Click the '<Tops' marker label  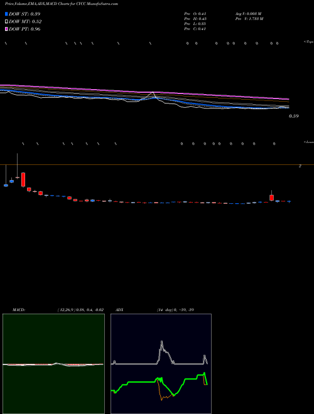coord(309,42)
